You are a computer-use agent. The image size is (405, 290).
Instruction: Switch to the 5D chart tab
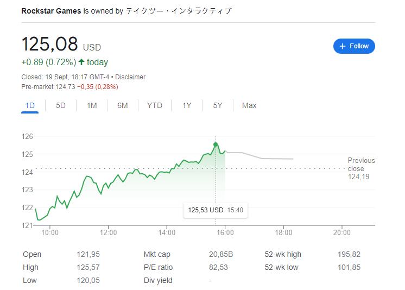coord(61,105)
